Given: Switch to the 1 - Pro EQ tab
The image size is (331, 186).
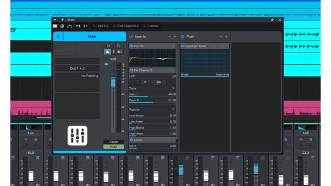Looking at the screenshot, I should 101,26.
